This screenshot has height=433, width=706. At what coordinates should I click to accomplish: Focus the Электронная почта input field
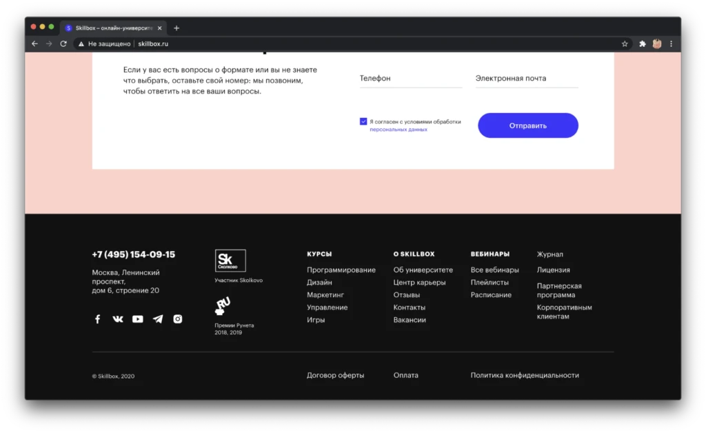(x=527, y=79)
